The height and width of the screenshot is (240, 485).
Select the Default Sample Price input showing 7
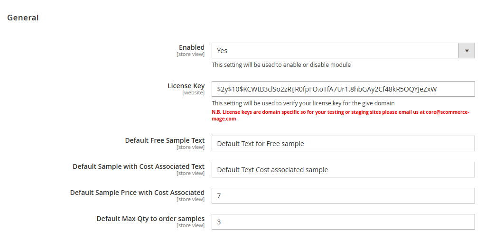[343, 196]
